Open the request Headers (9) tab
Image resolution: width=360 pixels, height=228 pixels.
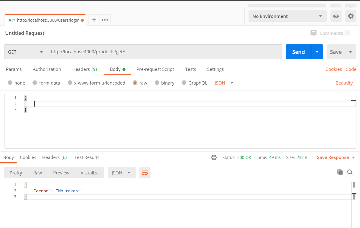[x=85, y=69]
